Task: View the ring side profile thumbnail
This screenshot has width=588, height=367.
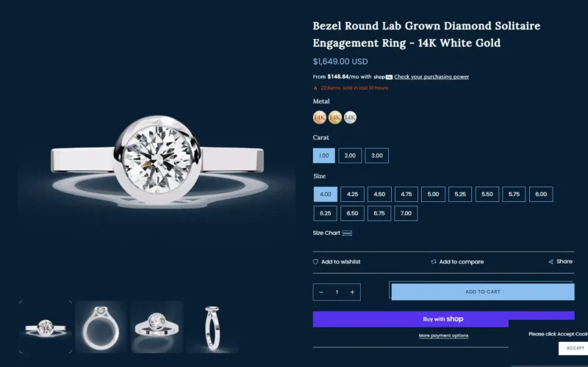Action: [212, 327]
